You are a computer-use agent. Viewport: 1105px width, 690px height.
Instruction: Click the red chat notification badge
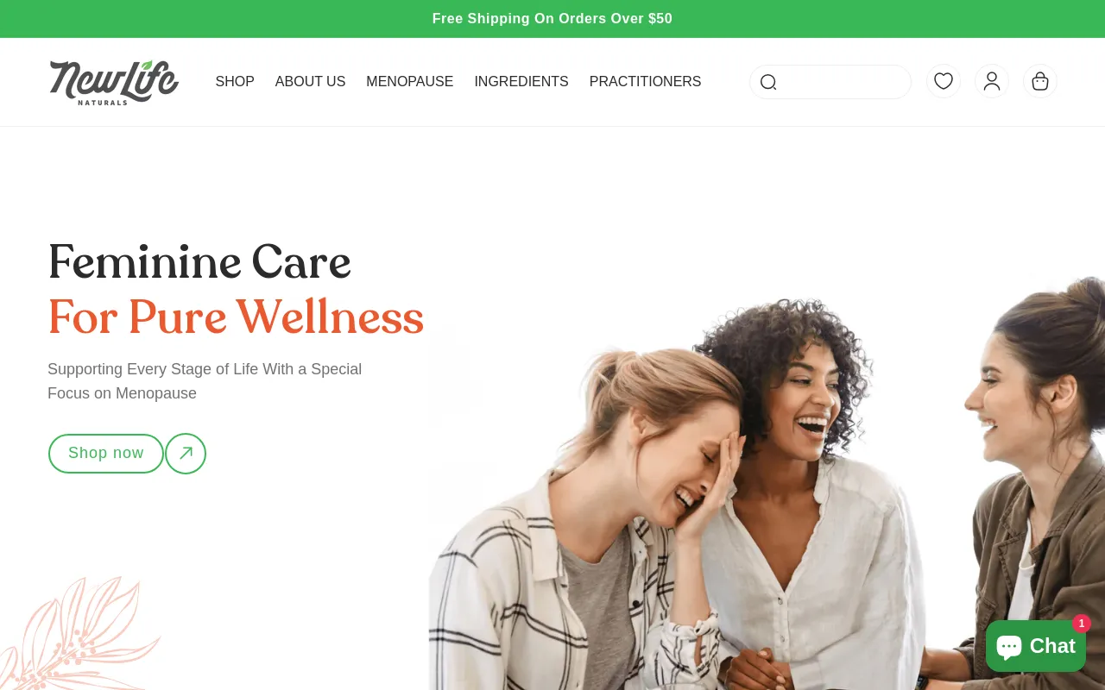coord(1082,624)
